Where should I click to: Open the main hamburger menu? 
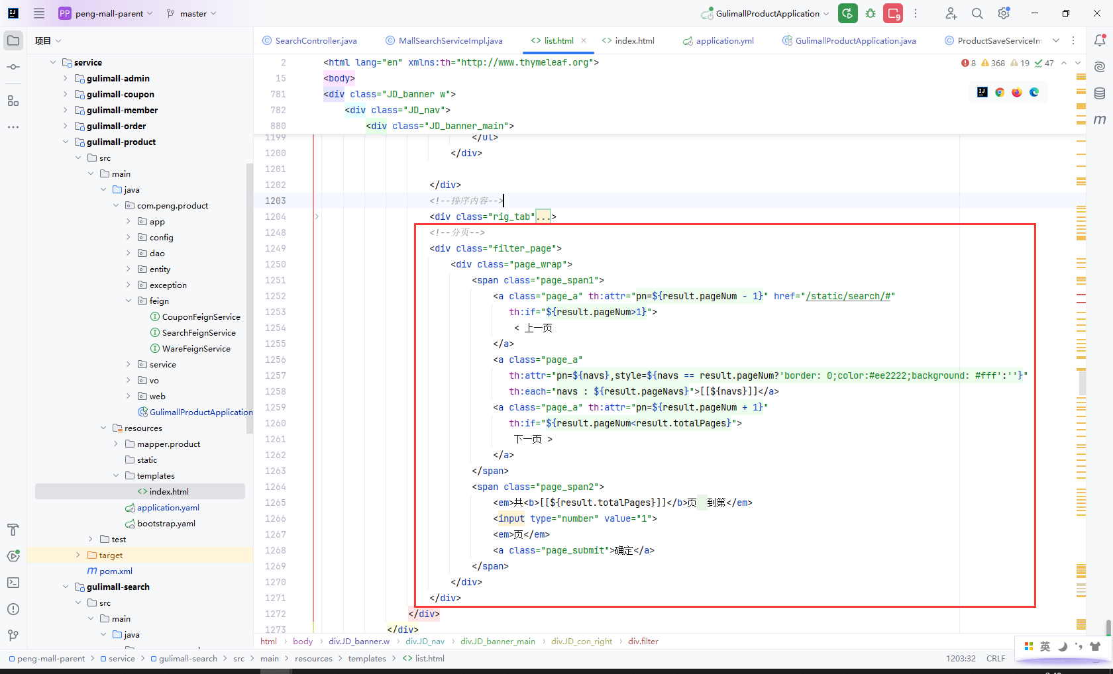pyautogui.click(x=39, y=13)
